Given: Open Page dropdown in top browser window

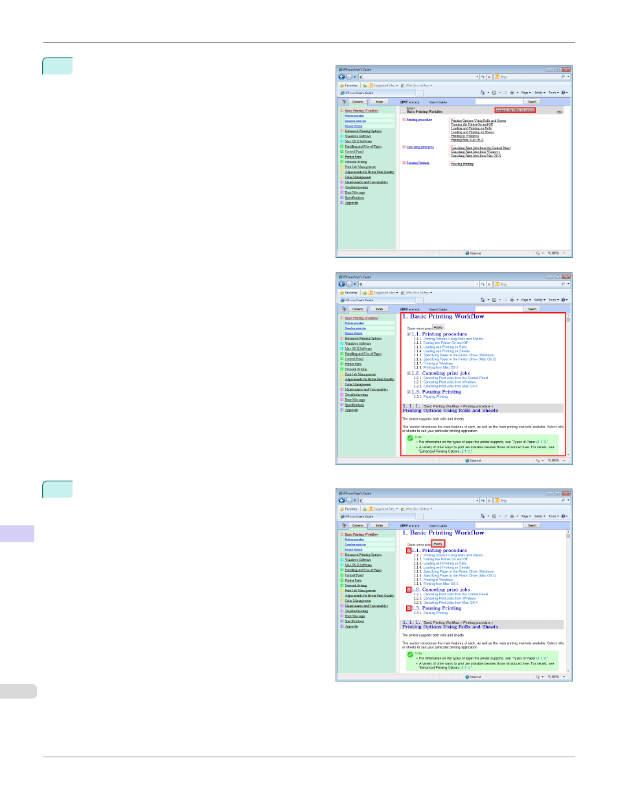Looking at the screenshot, I should [526, 93].
